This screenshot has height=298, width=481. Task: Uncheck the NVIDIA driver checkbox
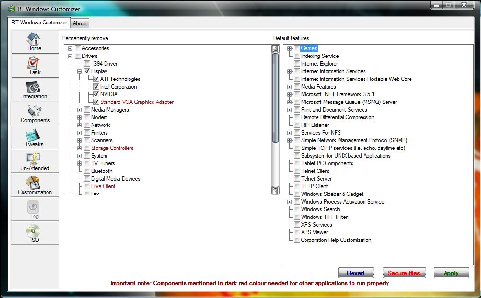coord(96,94)
